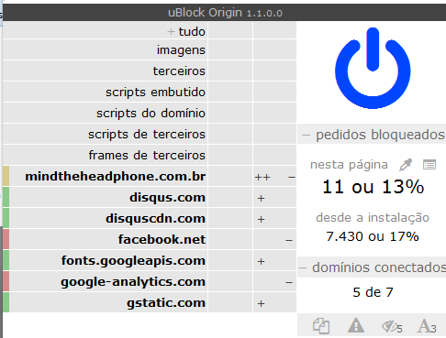Select the 'terceiros' row label
Viewport: 446px width, 338px height.
(179, 71)
